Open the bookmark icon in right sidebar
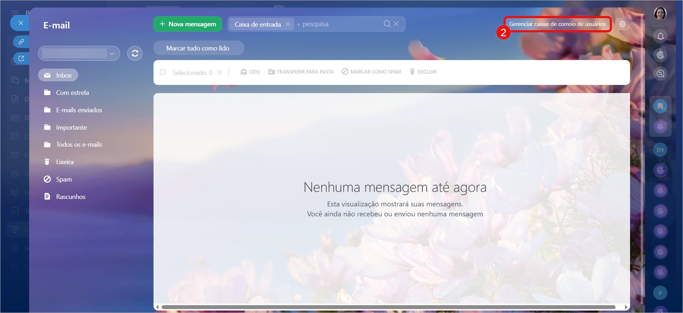Image resolution: width=683 pixels, height=313 pixels. tap(660, 106)
